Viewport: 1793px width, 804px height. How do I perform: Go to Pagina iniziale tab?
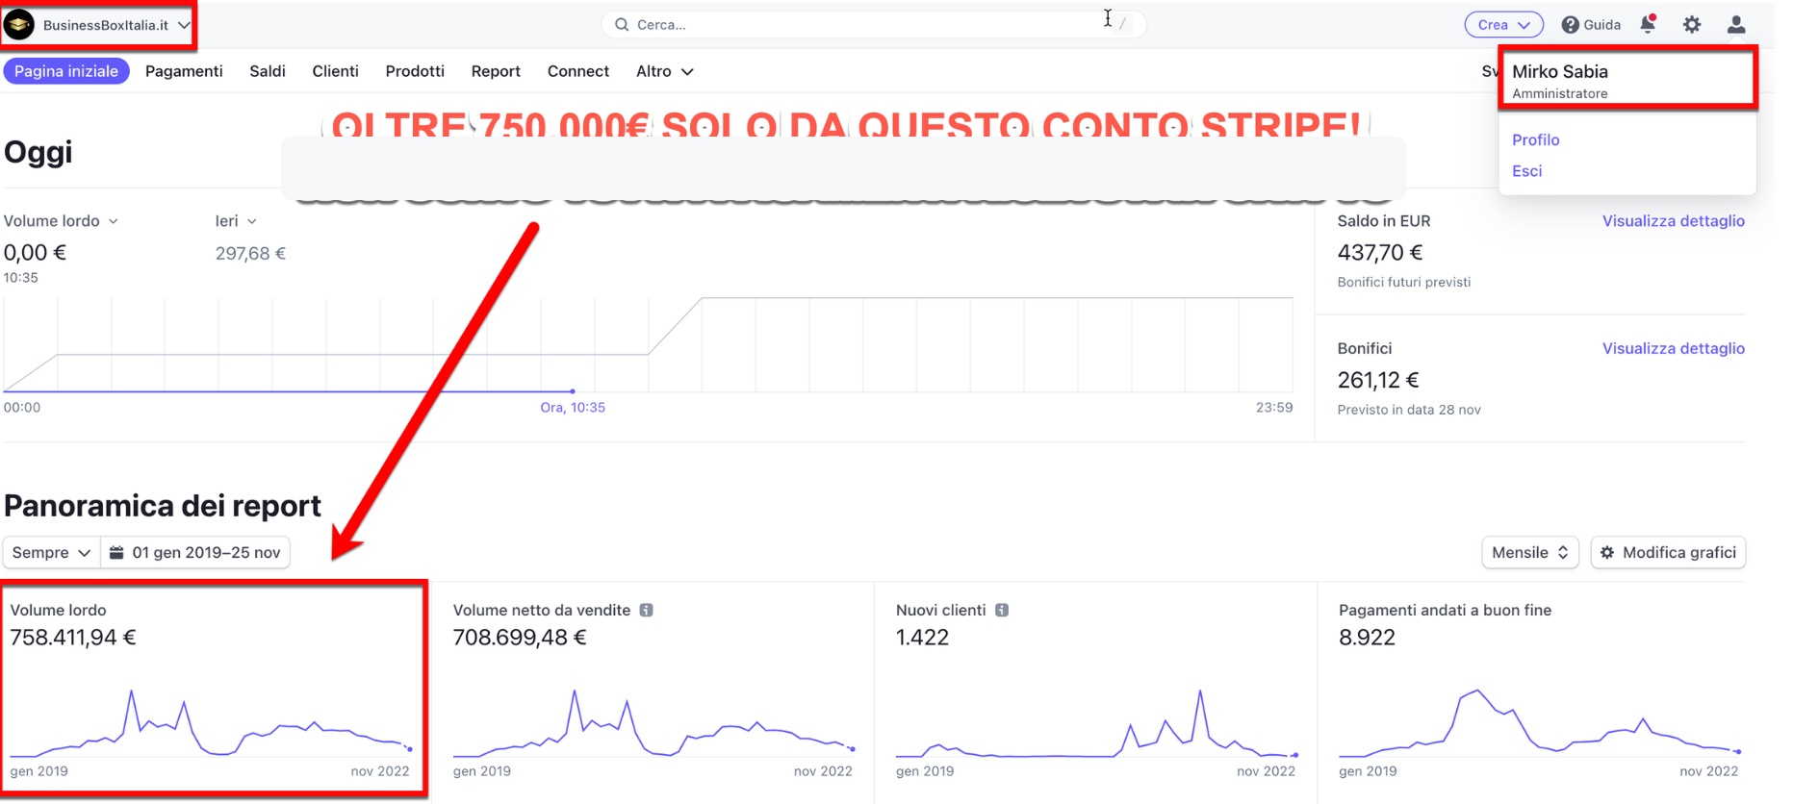pyautogui.click(x=66, y=71)
